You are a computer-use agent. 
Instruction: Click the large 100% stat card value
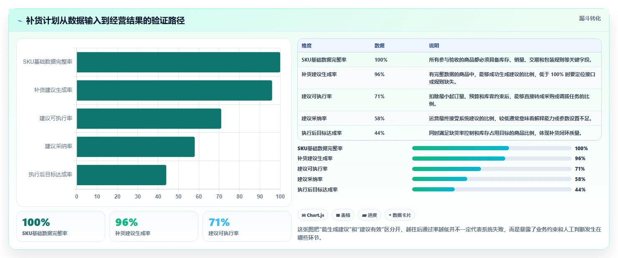pos(36,223)
